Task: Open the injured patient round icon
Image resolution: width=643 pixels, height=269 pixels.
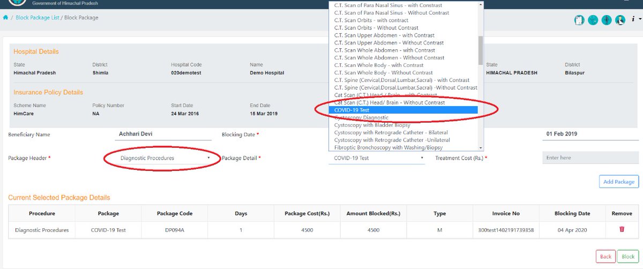Action: (x=620, y=20)
